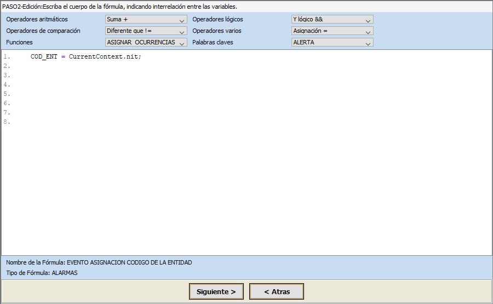Click the Nombre de la Fórmula text
Screen dimensions: 493x304
(99, 262)
